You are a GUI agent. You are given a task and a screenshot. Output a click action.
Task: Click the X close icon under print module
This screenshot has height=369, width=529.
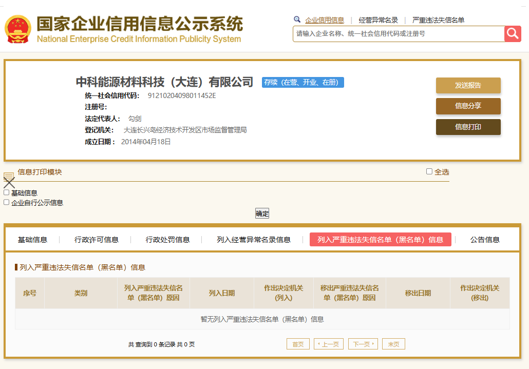click(9, 182)
